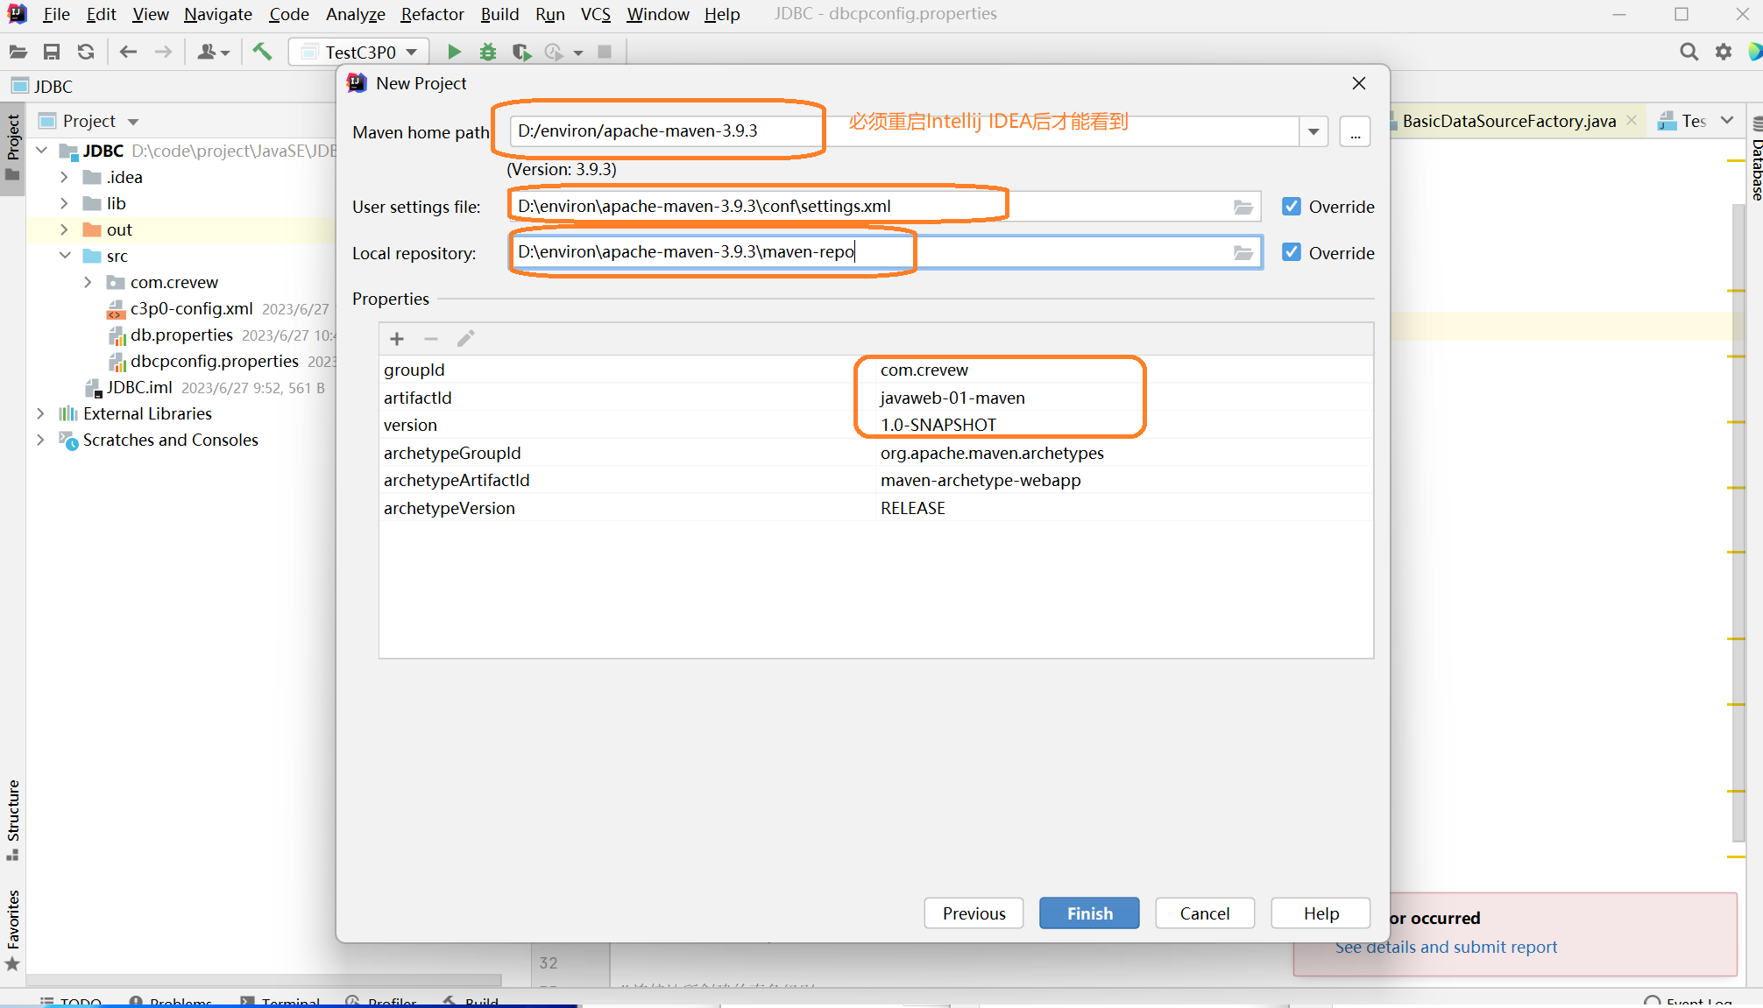1763x1008 pixels.
Task: Uncheck Override next to Local repository
Action: [1292, 252]
